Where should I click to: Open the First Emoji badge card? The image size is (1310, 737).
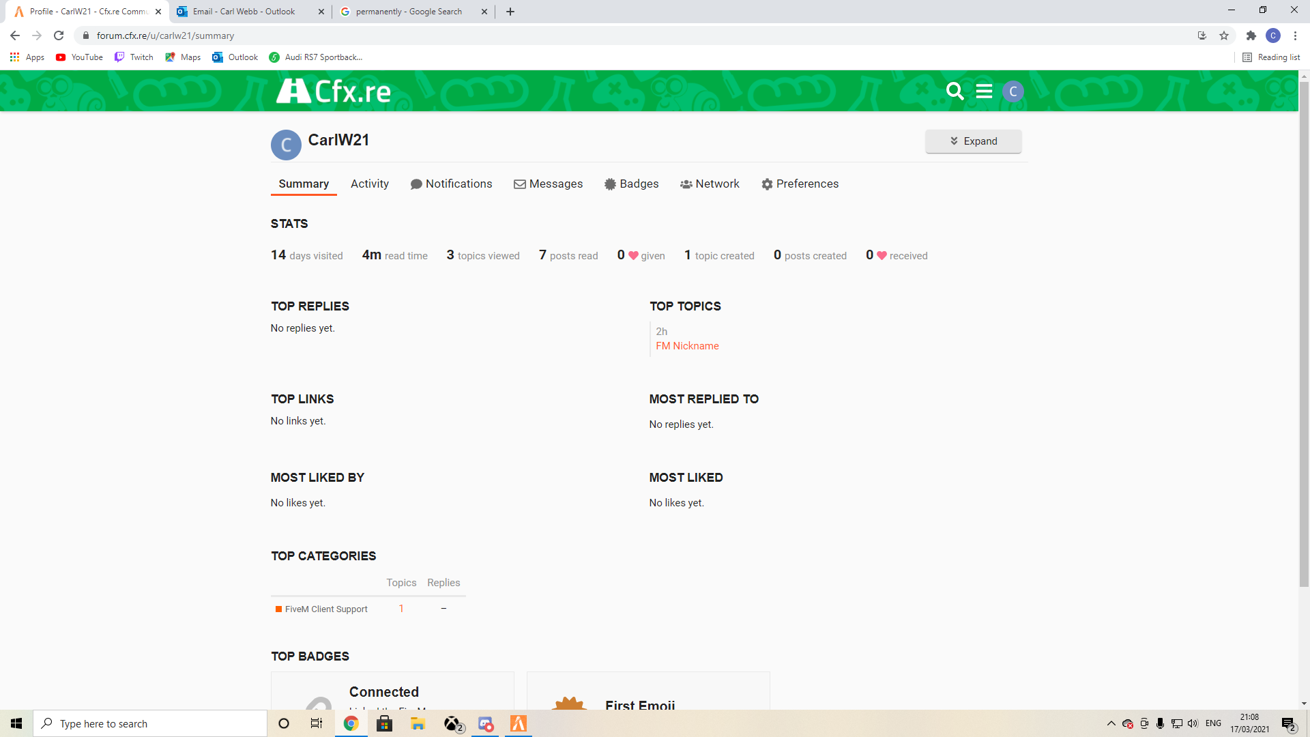pyautogui.click(x=648, y=691)
